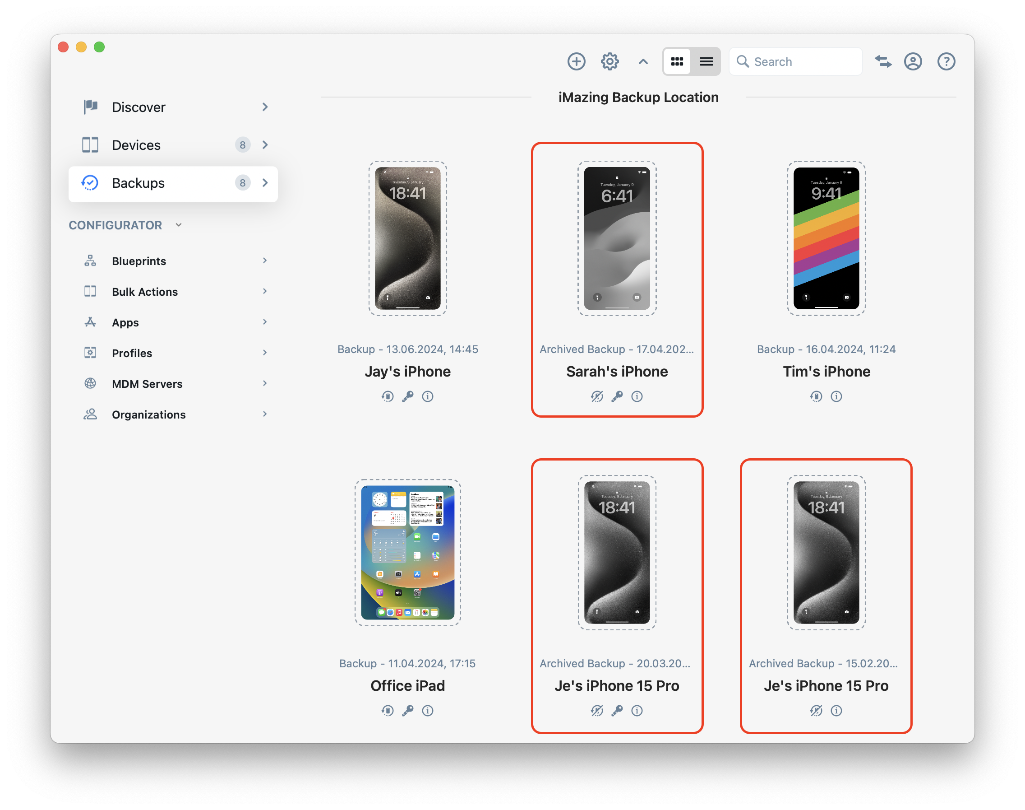This screenshot has height=810, width=1025.
Task: Click the Search field
Action: [795, 62]
